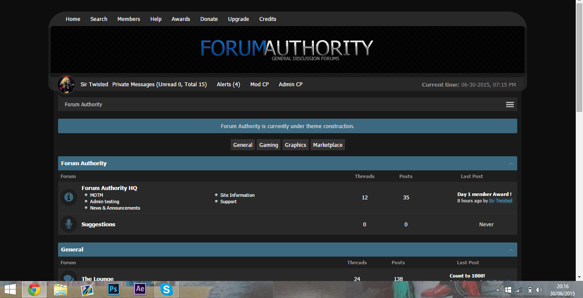The image size is (583, 298).
Task: Open the Awards menu item
Action: tap(181, 19)
